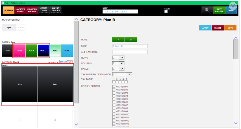Check the KITCHEN #5 printer box
The height and width of the screenshot is (129, 241).
pos(114,99)
